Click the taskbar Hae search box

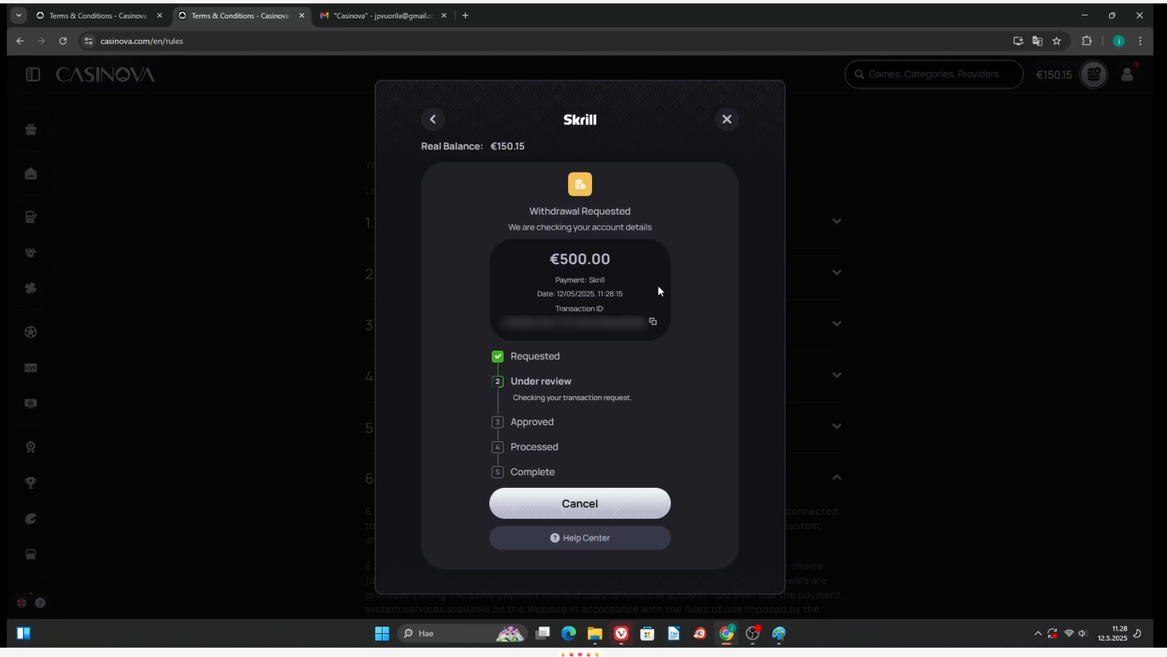point(464,633)
